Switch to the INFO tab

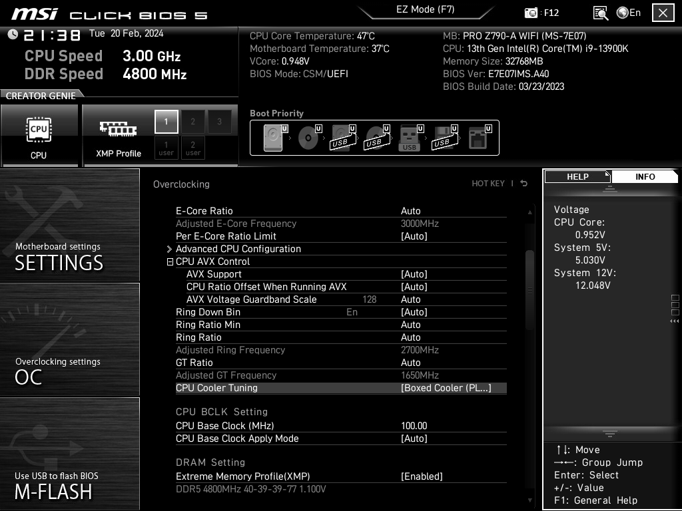click(645, 177)
